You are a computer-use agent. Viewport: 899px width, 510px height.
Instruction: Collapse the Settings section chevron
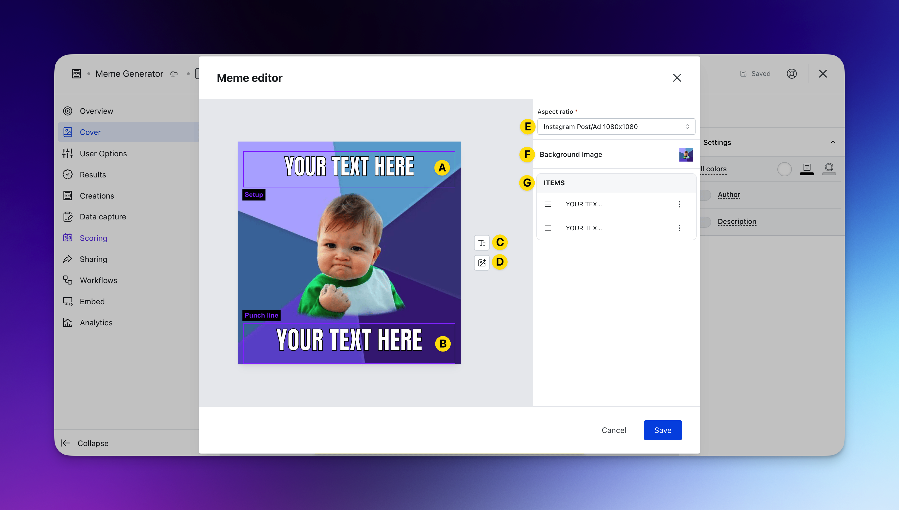pyautogui.click(x=833, y=142)
